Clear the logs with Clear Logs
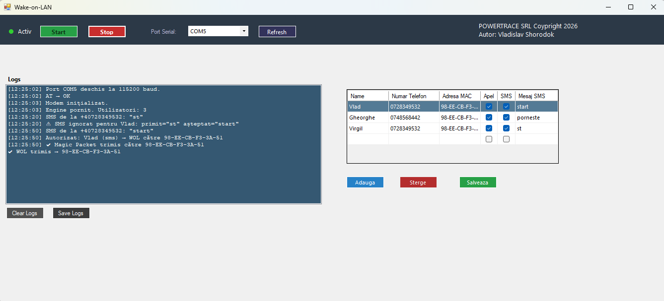The image size is (664, 301). pyautogui.click(x=25, y=213)
